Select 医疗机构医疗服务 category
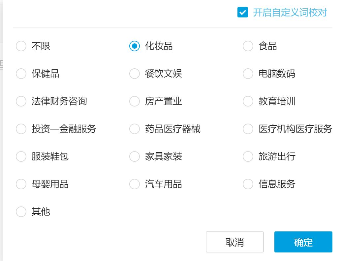 click(248, 129)
